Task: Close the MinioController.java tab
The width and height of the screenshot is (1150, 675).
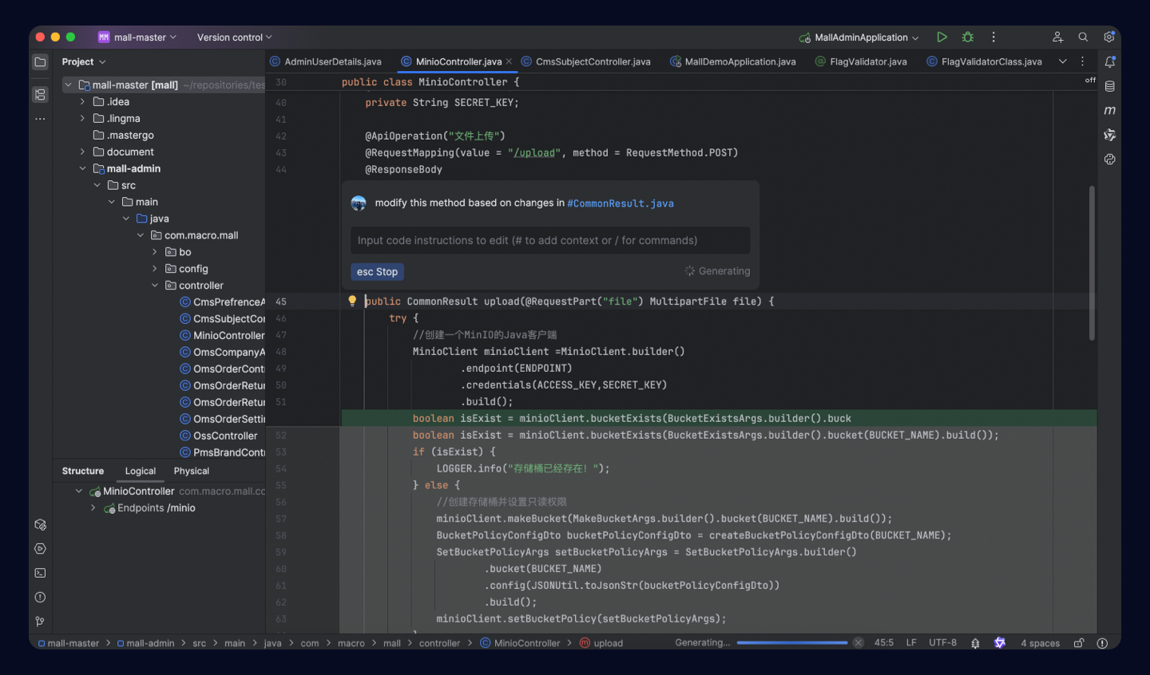Action: pos(509,61)
